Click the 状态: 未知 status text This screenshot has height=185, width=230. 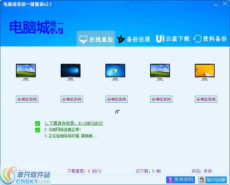[202, 171]
